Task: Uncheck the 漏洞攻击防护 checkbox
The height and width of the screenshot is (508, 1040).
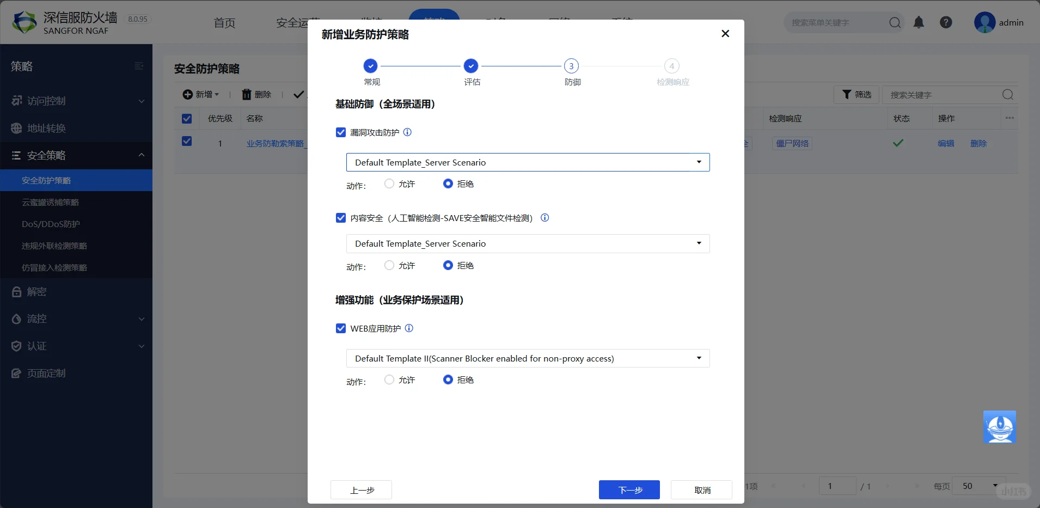Action: (x=341, y=132)
